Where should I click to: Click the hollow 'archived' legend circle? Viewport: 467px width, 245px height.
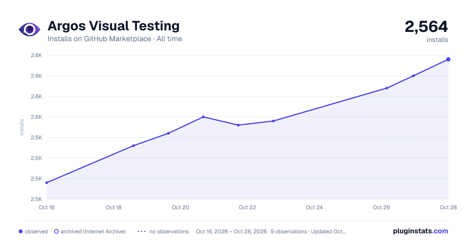pyautogui.click(x=56, y=231)
